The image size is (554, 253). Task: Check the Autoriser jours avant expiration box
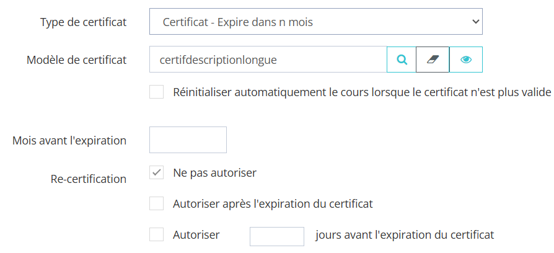[x=157, y=235]
